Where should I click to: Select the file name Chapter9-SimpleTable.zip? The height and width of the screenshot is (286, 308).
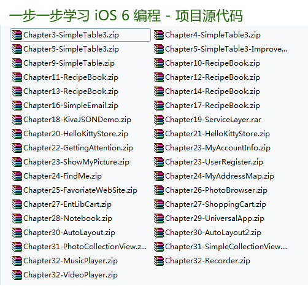(69, 63)
